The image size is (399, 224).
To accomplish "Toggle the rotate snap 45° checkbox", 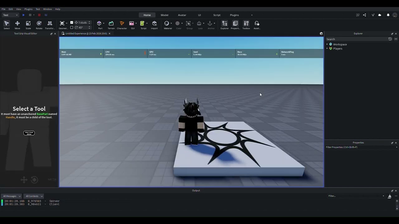I will pyautogui.click(x=72, y=27).
